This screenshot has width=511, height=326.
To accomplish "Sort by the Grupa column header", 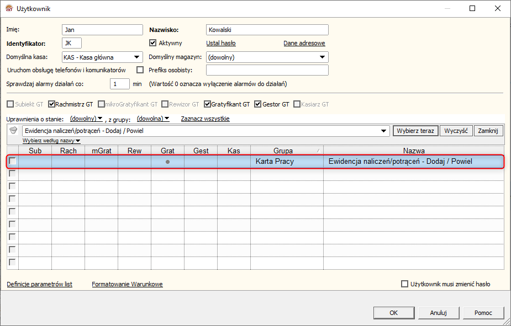I will (x=287, y=151).
